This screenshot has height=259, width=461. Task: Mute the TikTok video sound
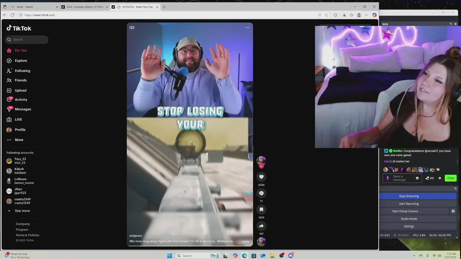[x=132, y=27]
